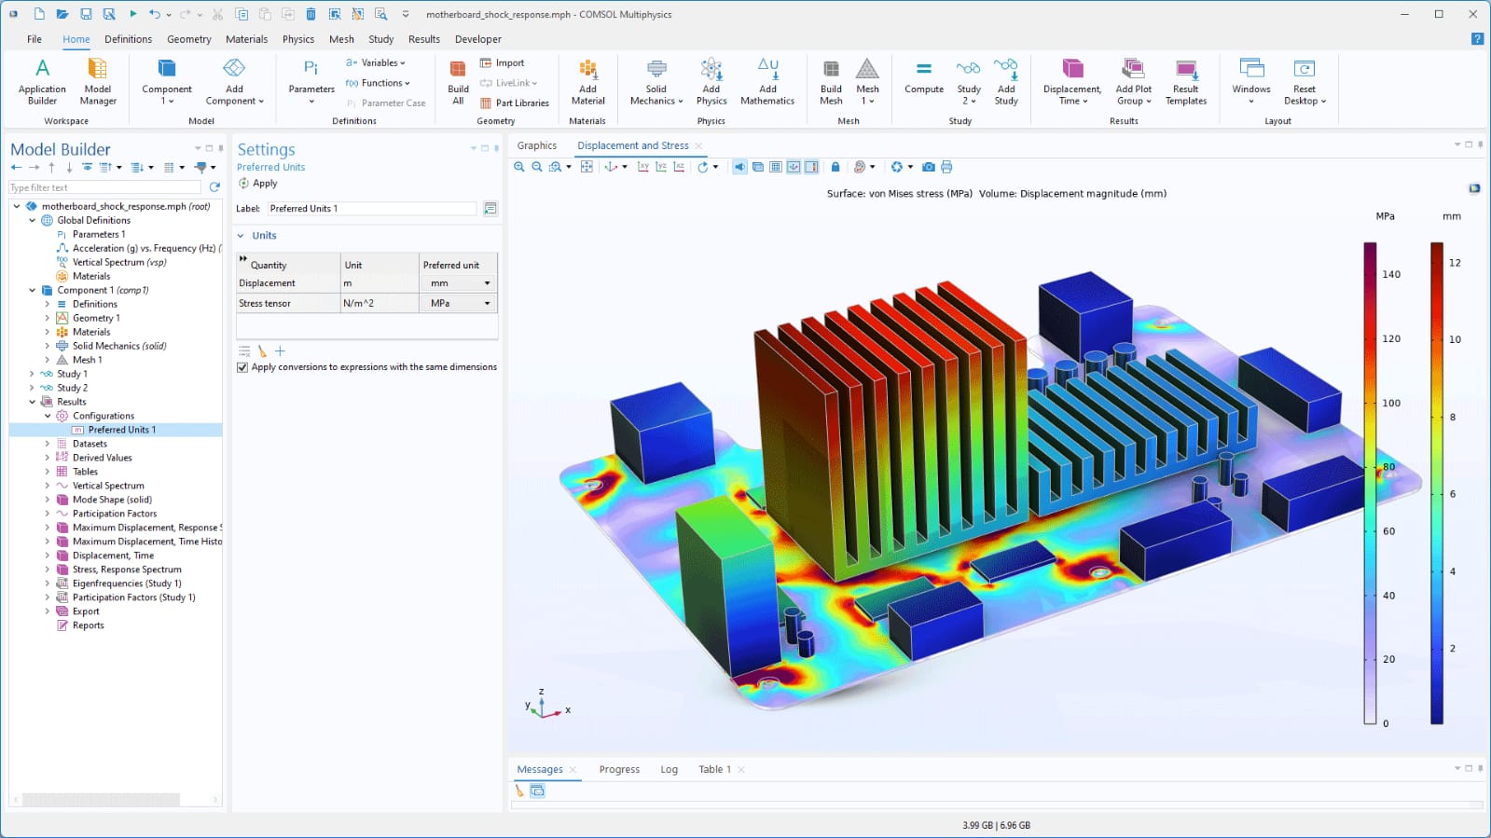Take an image snapshot with the camera icon
This screenshot has height=838, width=1491.
tap(928, 167)
